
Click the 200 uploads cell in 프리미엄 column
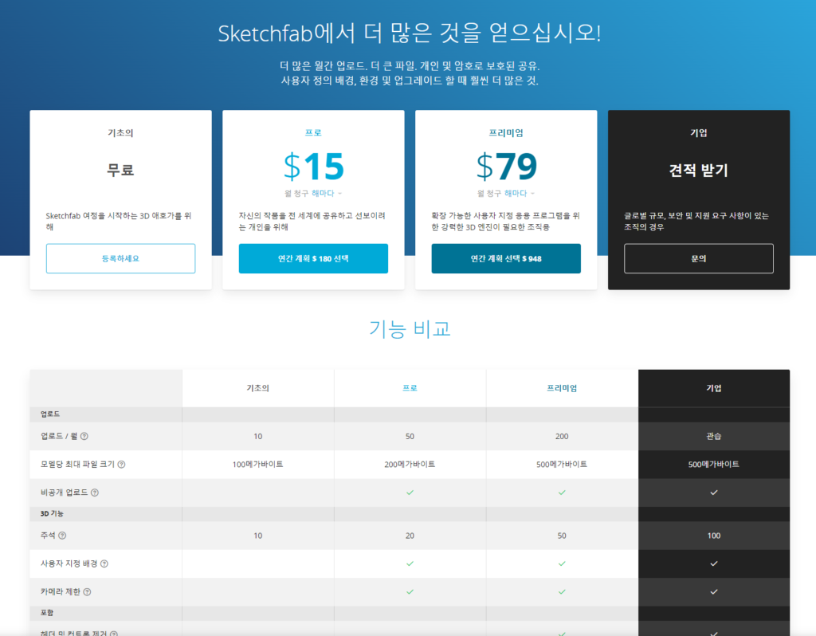[x=562, y=436]
